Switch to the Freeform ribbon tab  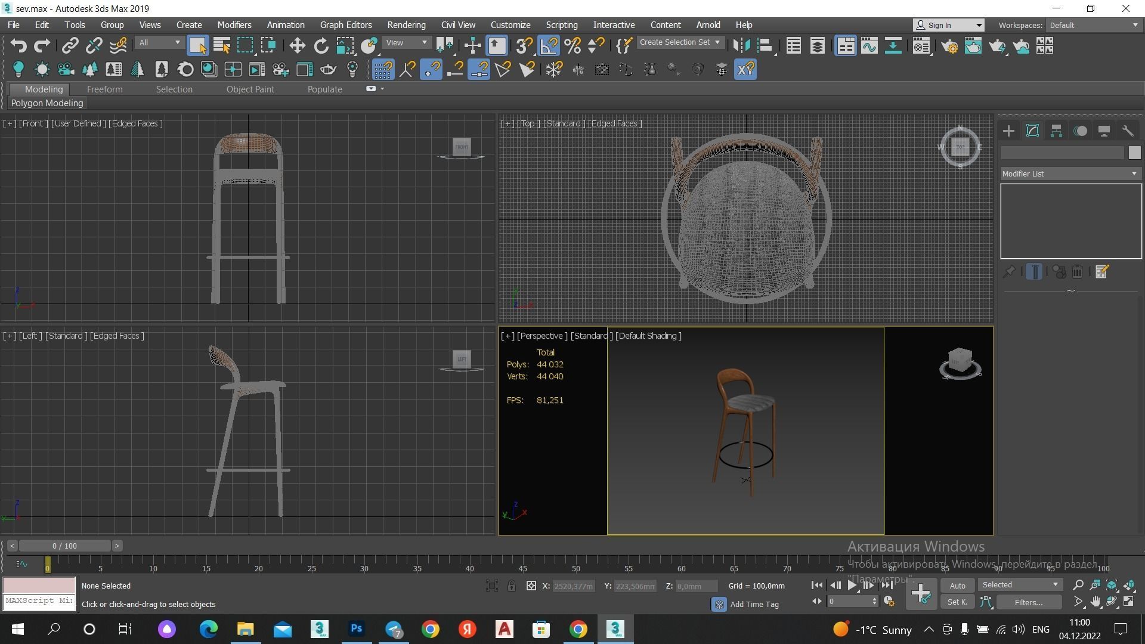point(104,89)
